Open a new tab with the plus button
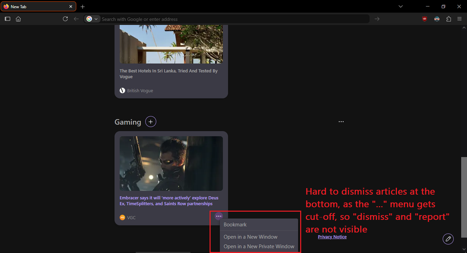 [82, 7]
